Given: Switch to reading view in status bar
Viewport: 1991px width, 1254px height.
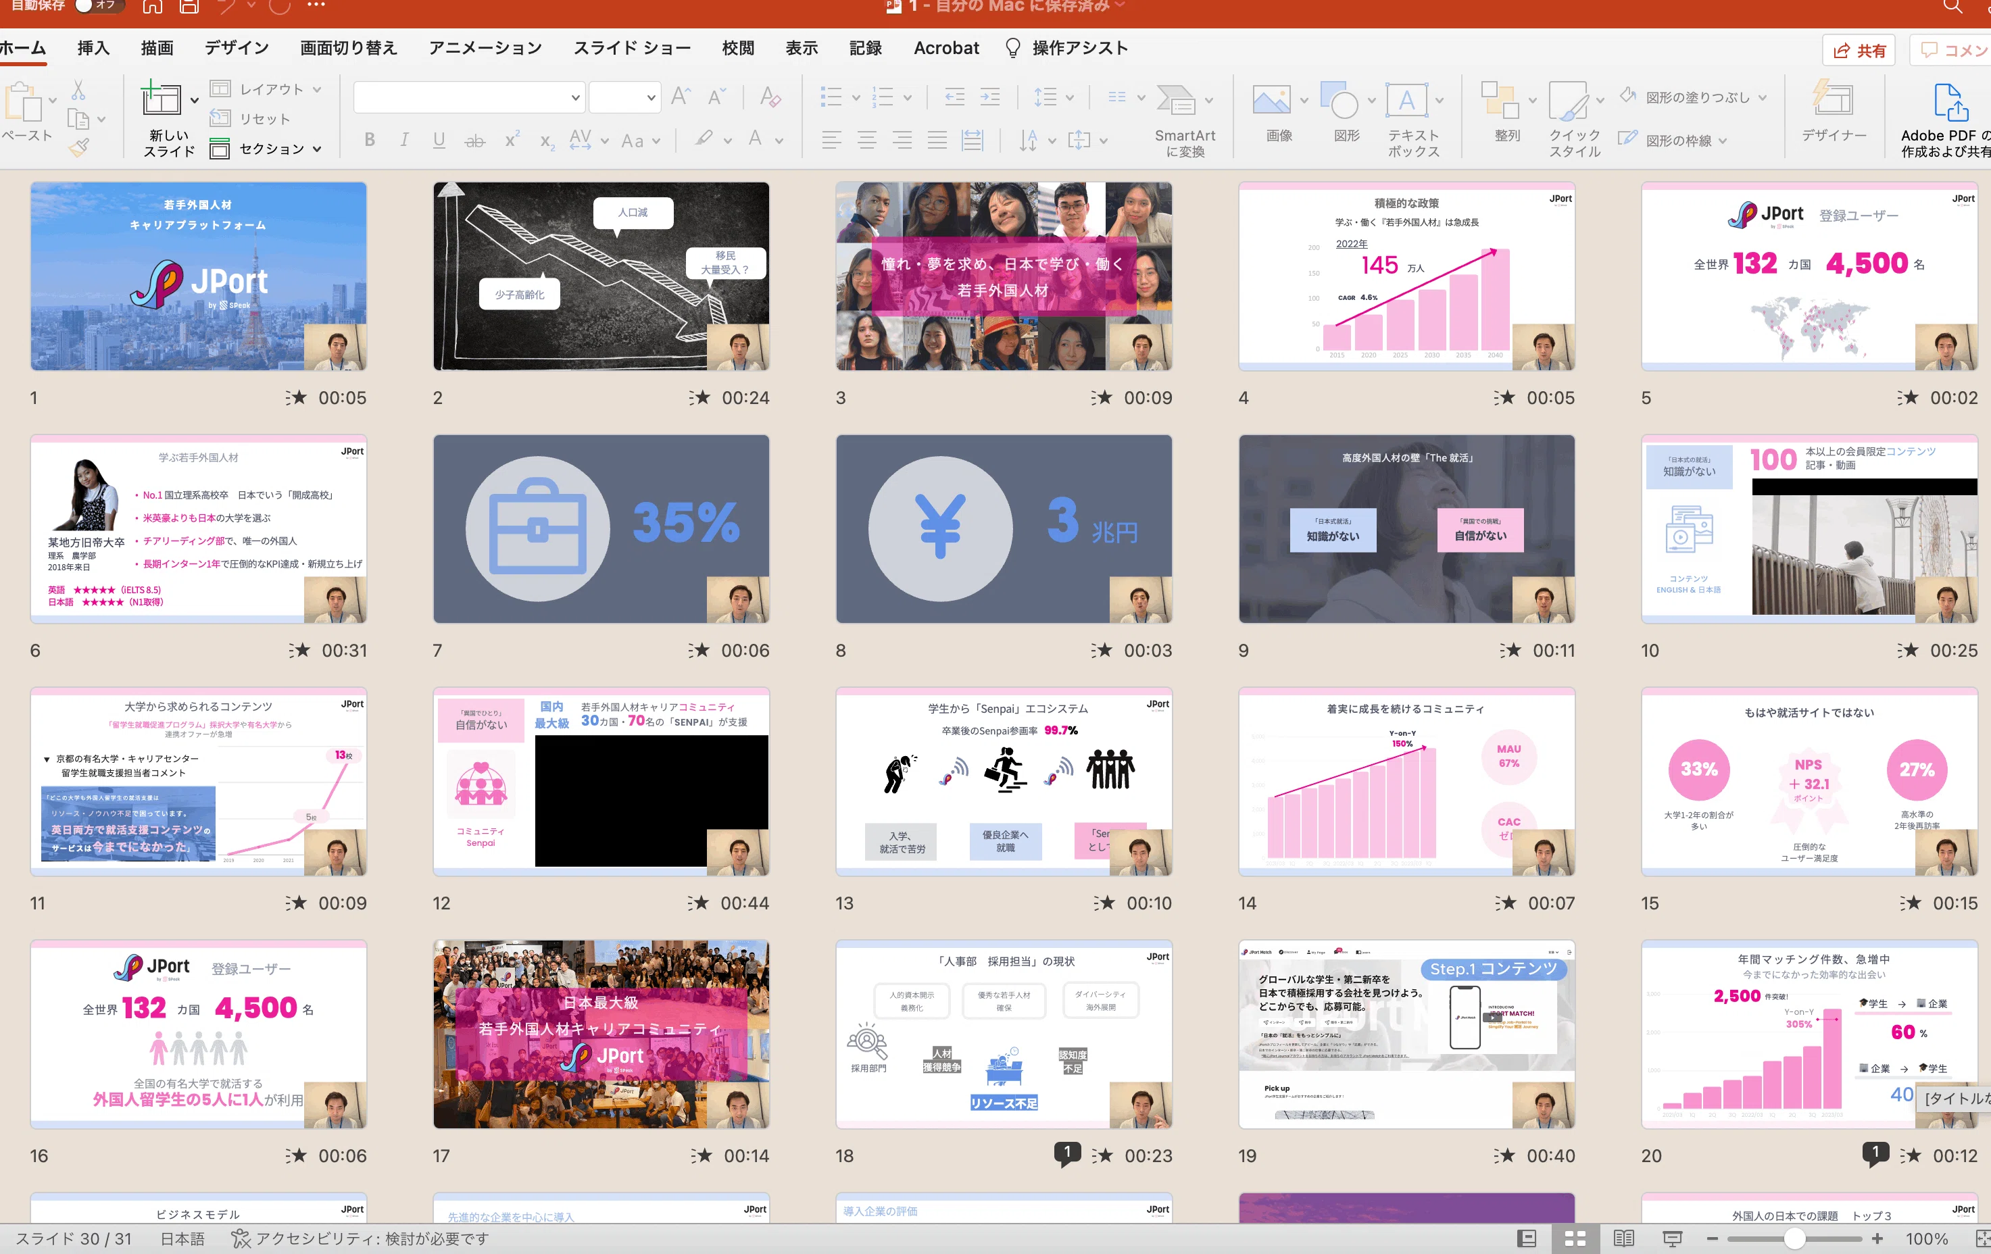Looking at the screenshot, I should 1624,1238.
